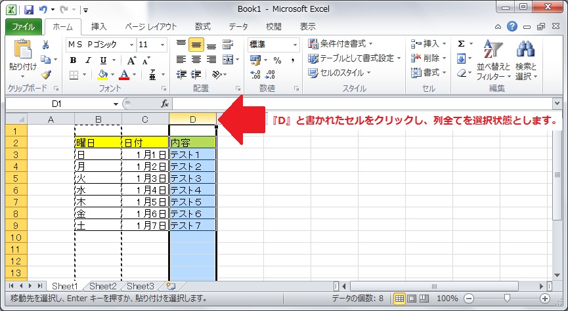
Task: Click the Decrease Indent icon
Action: [181, 75]
